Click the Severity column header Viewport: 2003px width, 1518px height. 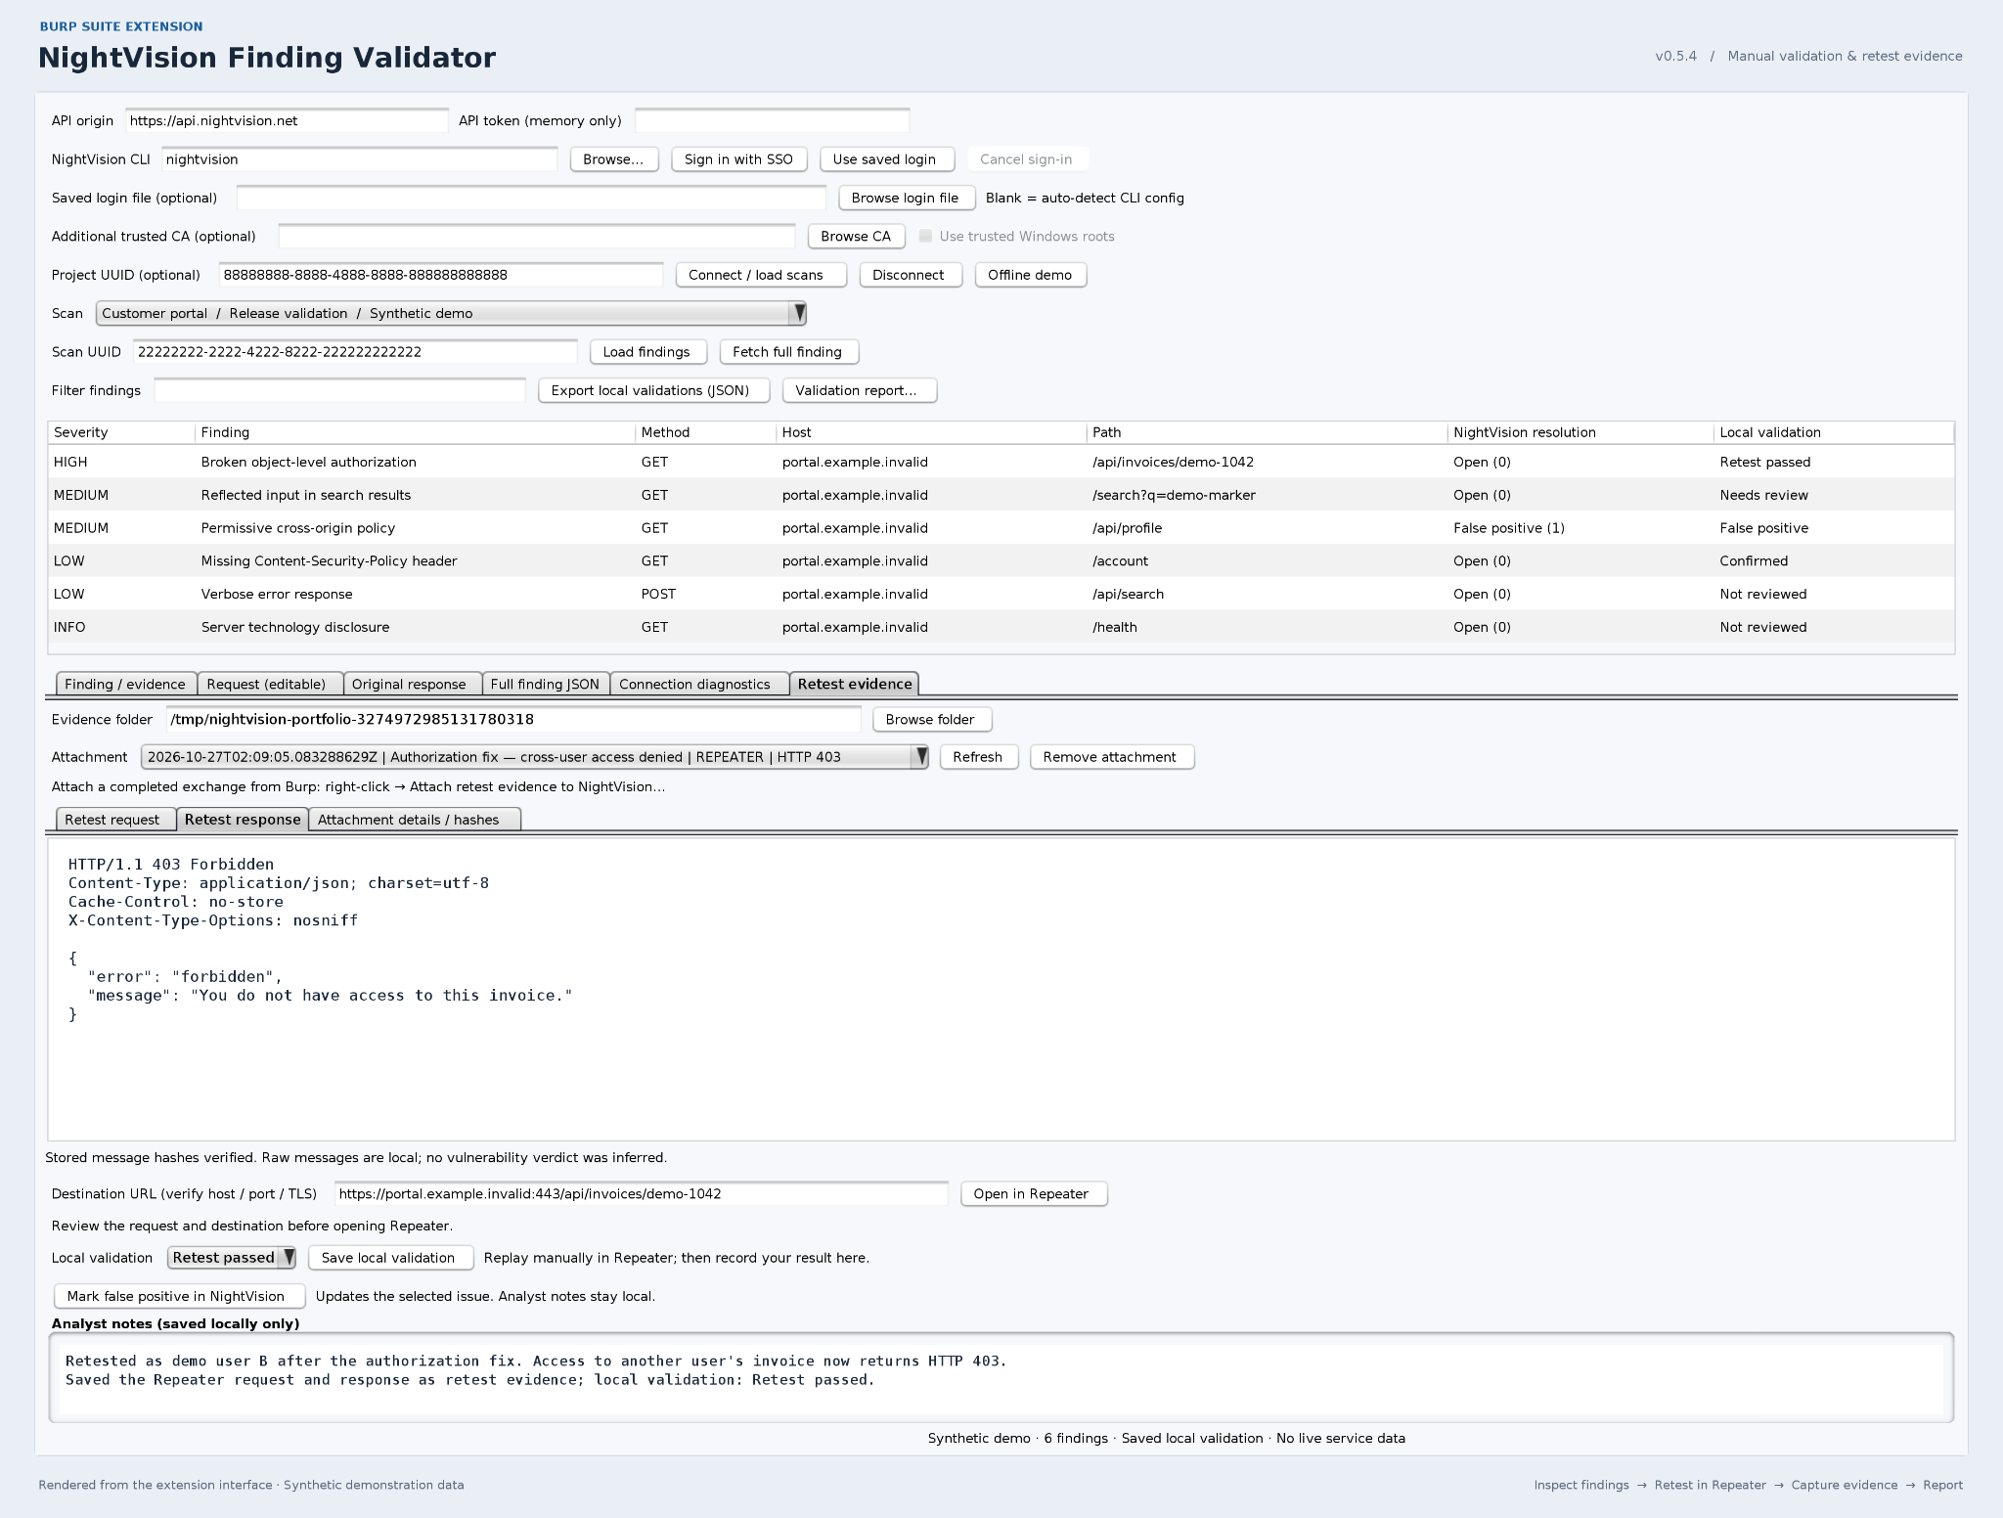pos(121,432)
